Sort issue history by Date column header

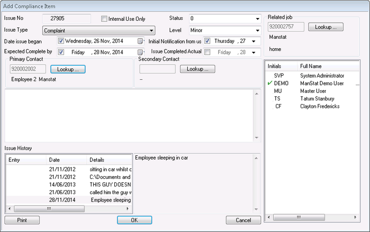66,160
